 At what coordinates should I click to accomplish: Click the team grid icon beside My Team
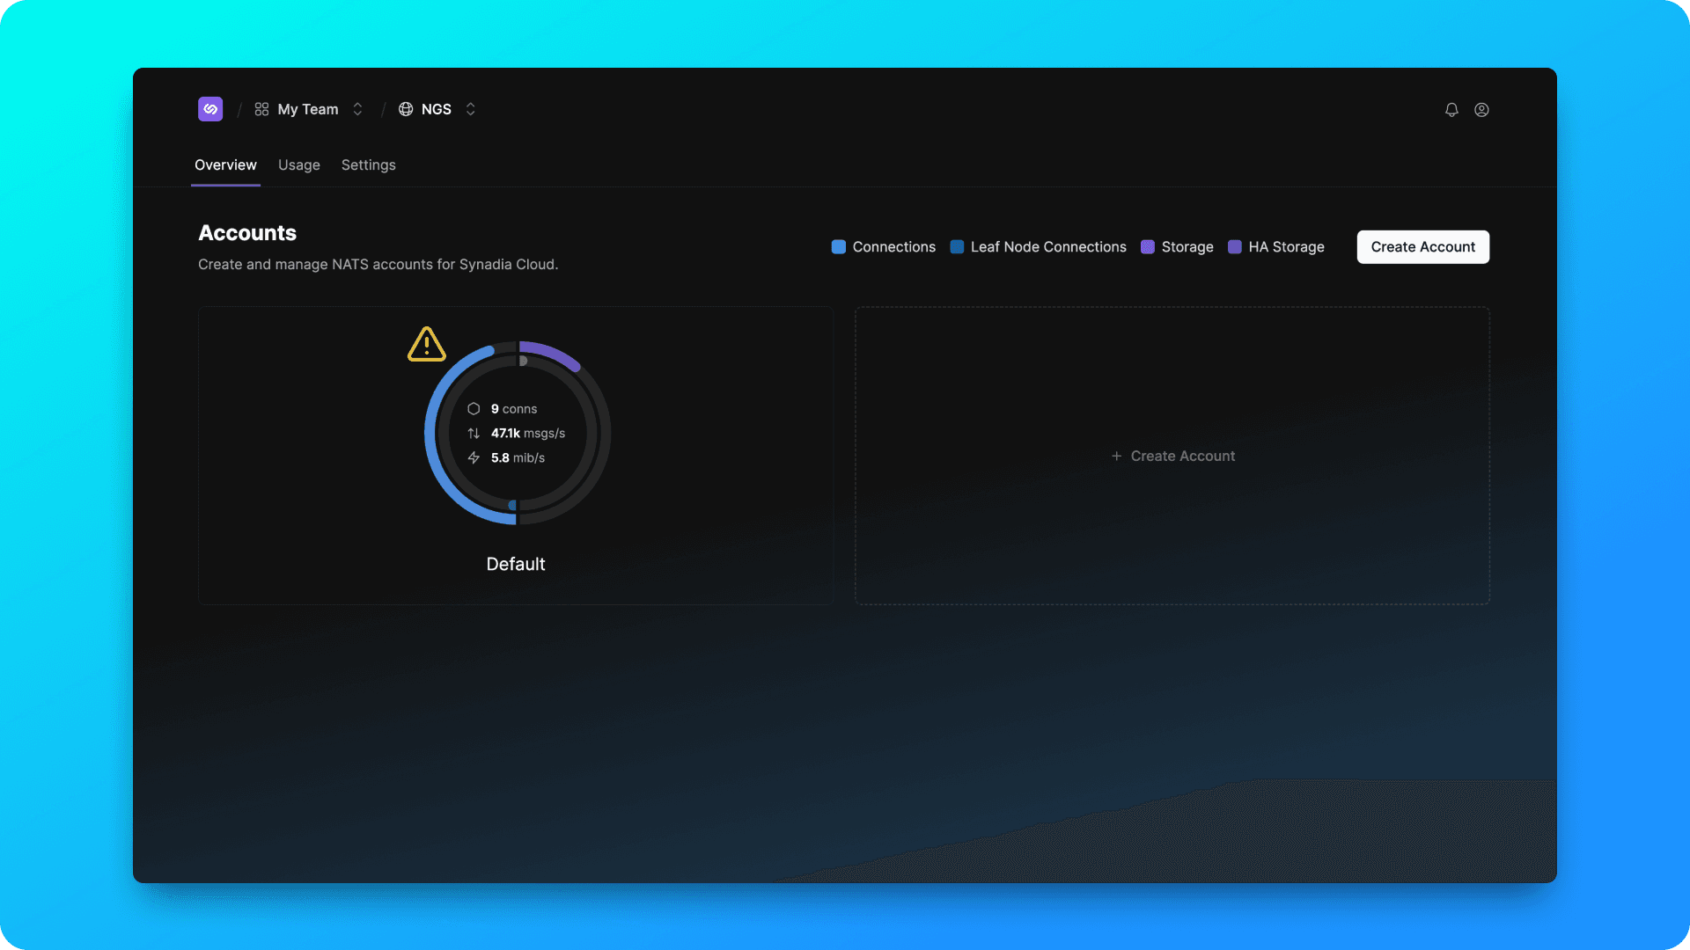pyautogui.click(x=261, y=109)
